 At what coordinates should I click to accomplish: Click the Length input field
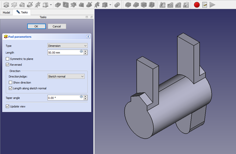point(64,53)
